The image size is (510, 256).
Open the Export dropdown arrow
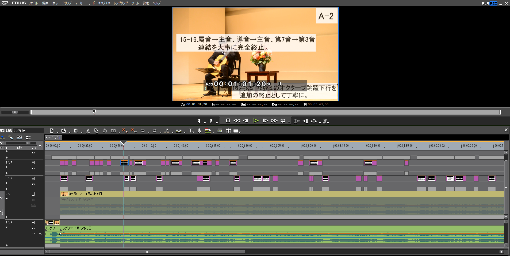(x=214, y=132)
